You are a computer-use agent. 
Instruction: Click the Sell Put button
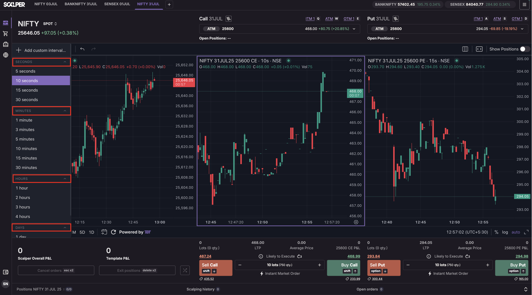(x=384, y=268)
